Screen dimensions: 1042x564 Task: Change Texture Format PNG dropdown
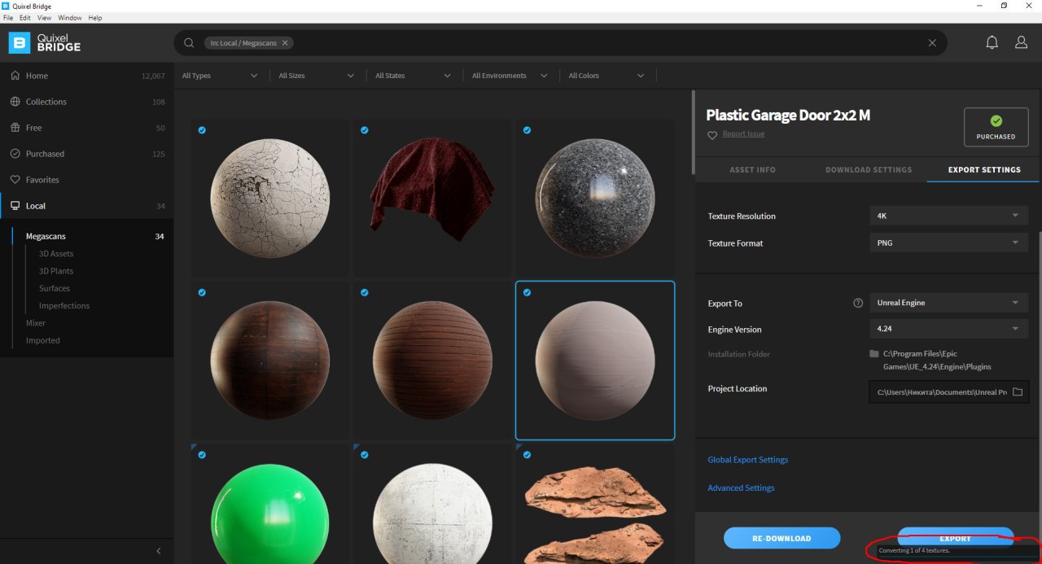pos(948,243)
